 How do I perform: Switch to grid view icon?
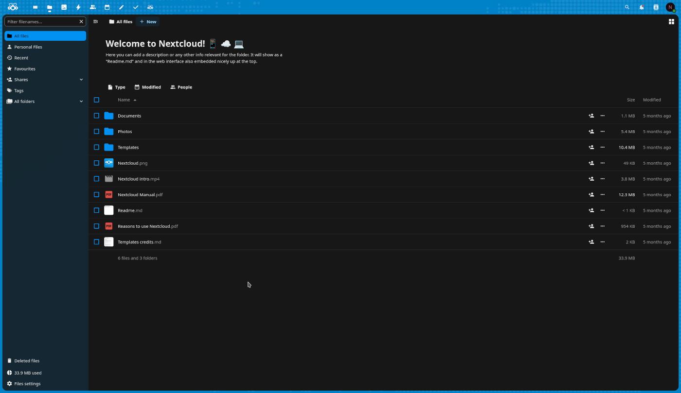coord(671,21)
